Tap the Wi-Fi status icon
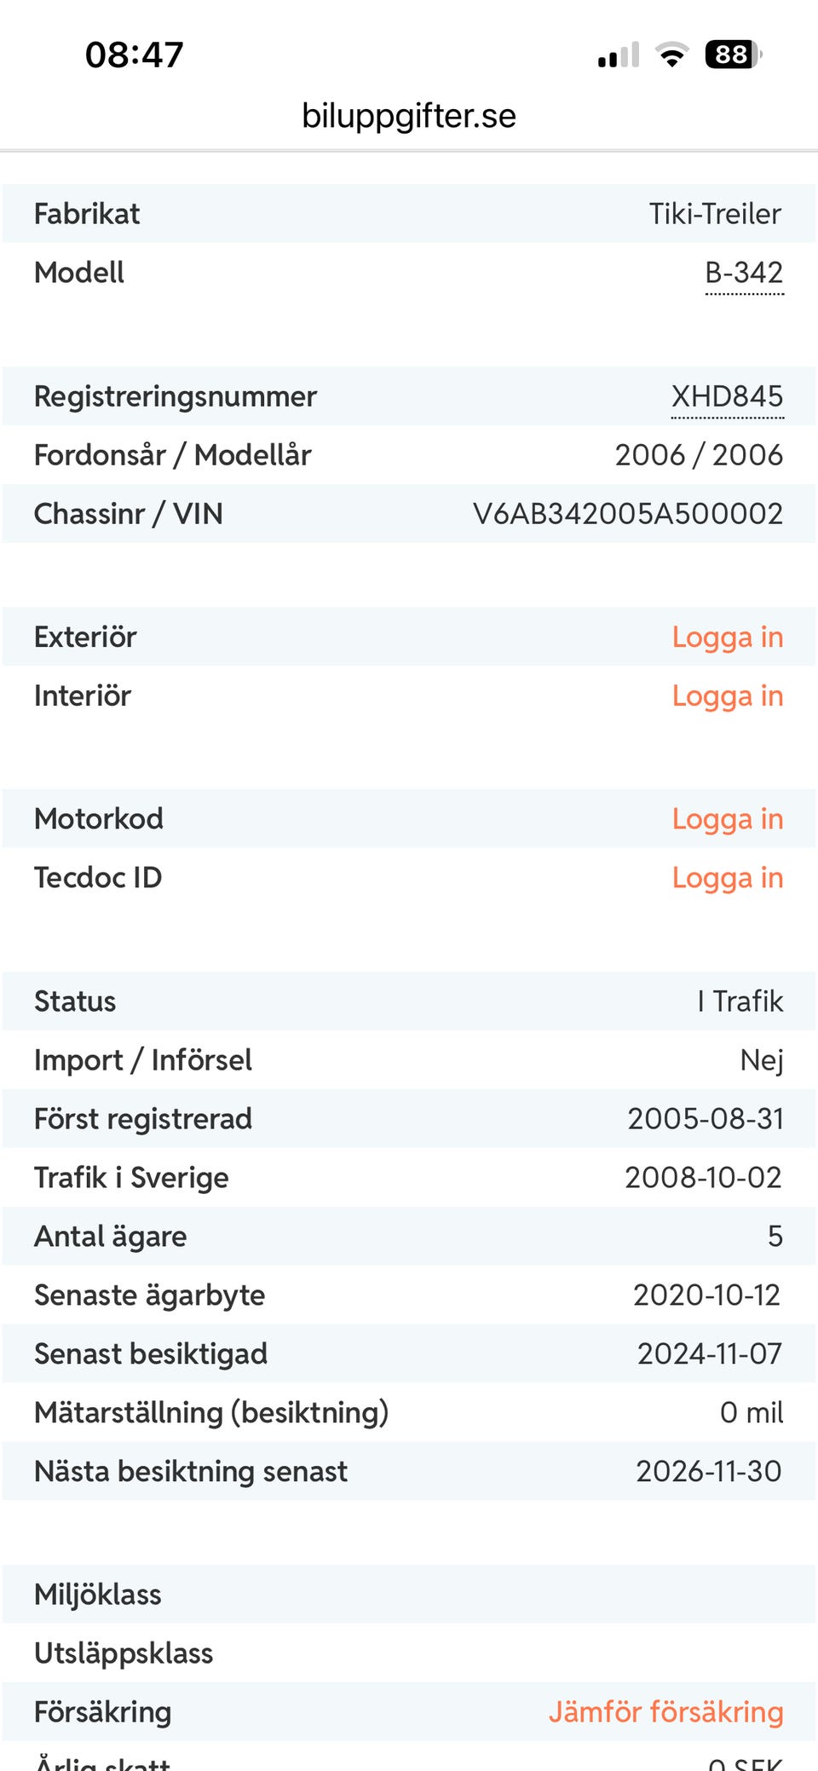The height and width of the screenshot is (1771, 818). [x=671, y=55]
